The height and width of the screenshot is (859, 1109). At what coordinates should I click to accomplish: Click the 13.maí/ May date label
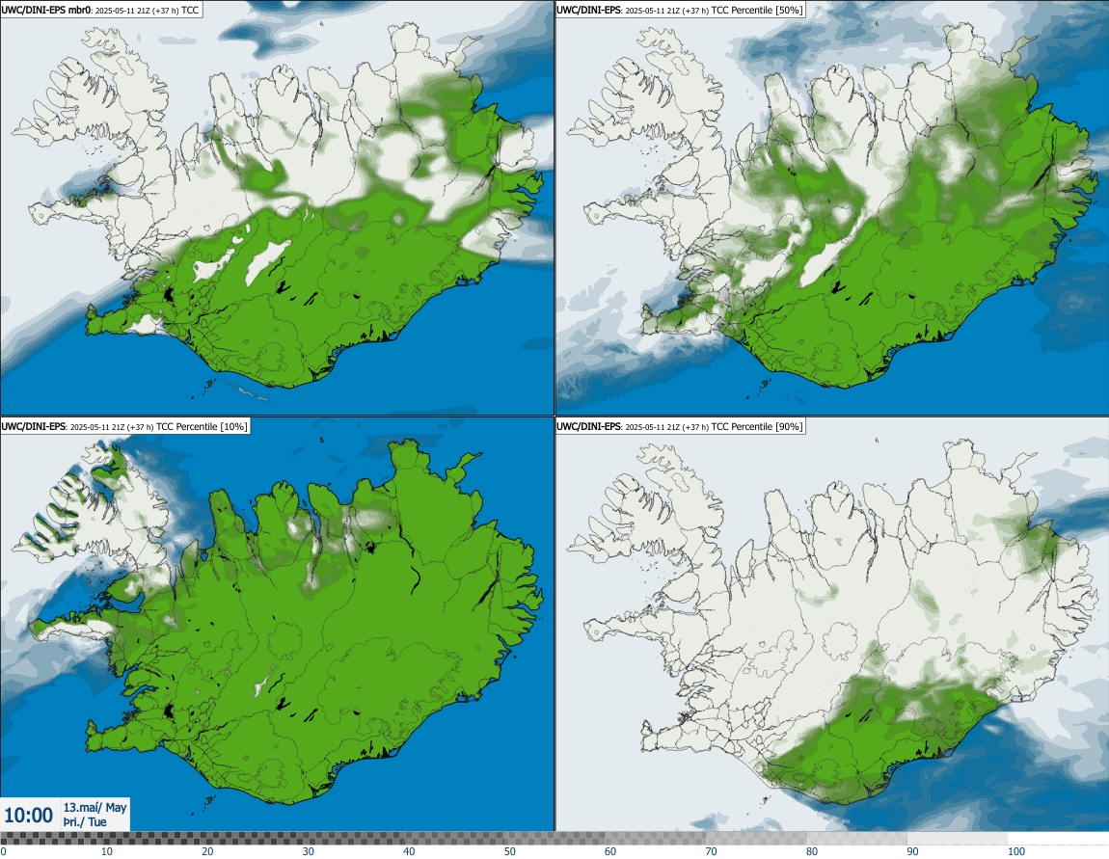point(95,807)
